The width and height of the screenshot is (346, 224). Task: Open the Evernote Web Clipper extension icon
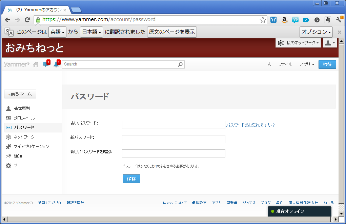[327, 20]
